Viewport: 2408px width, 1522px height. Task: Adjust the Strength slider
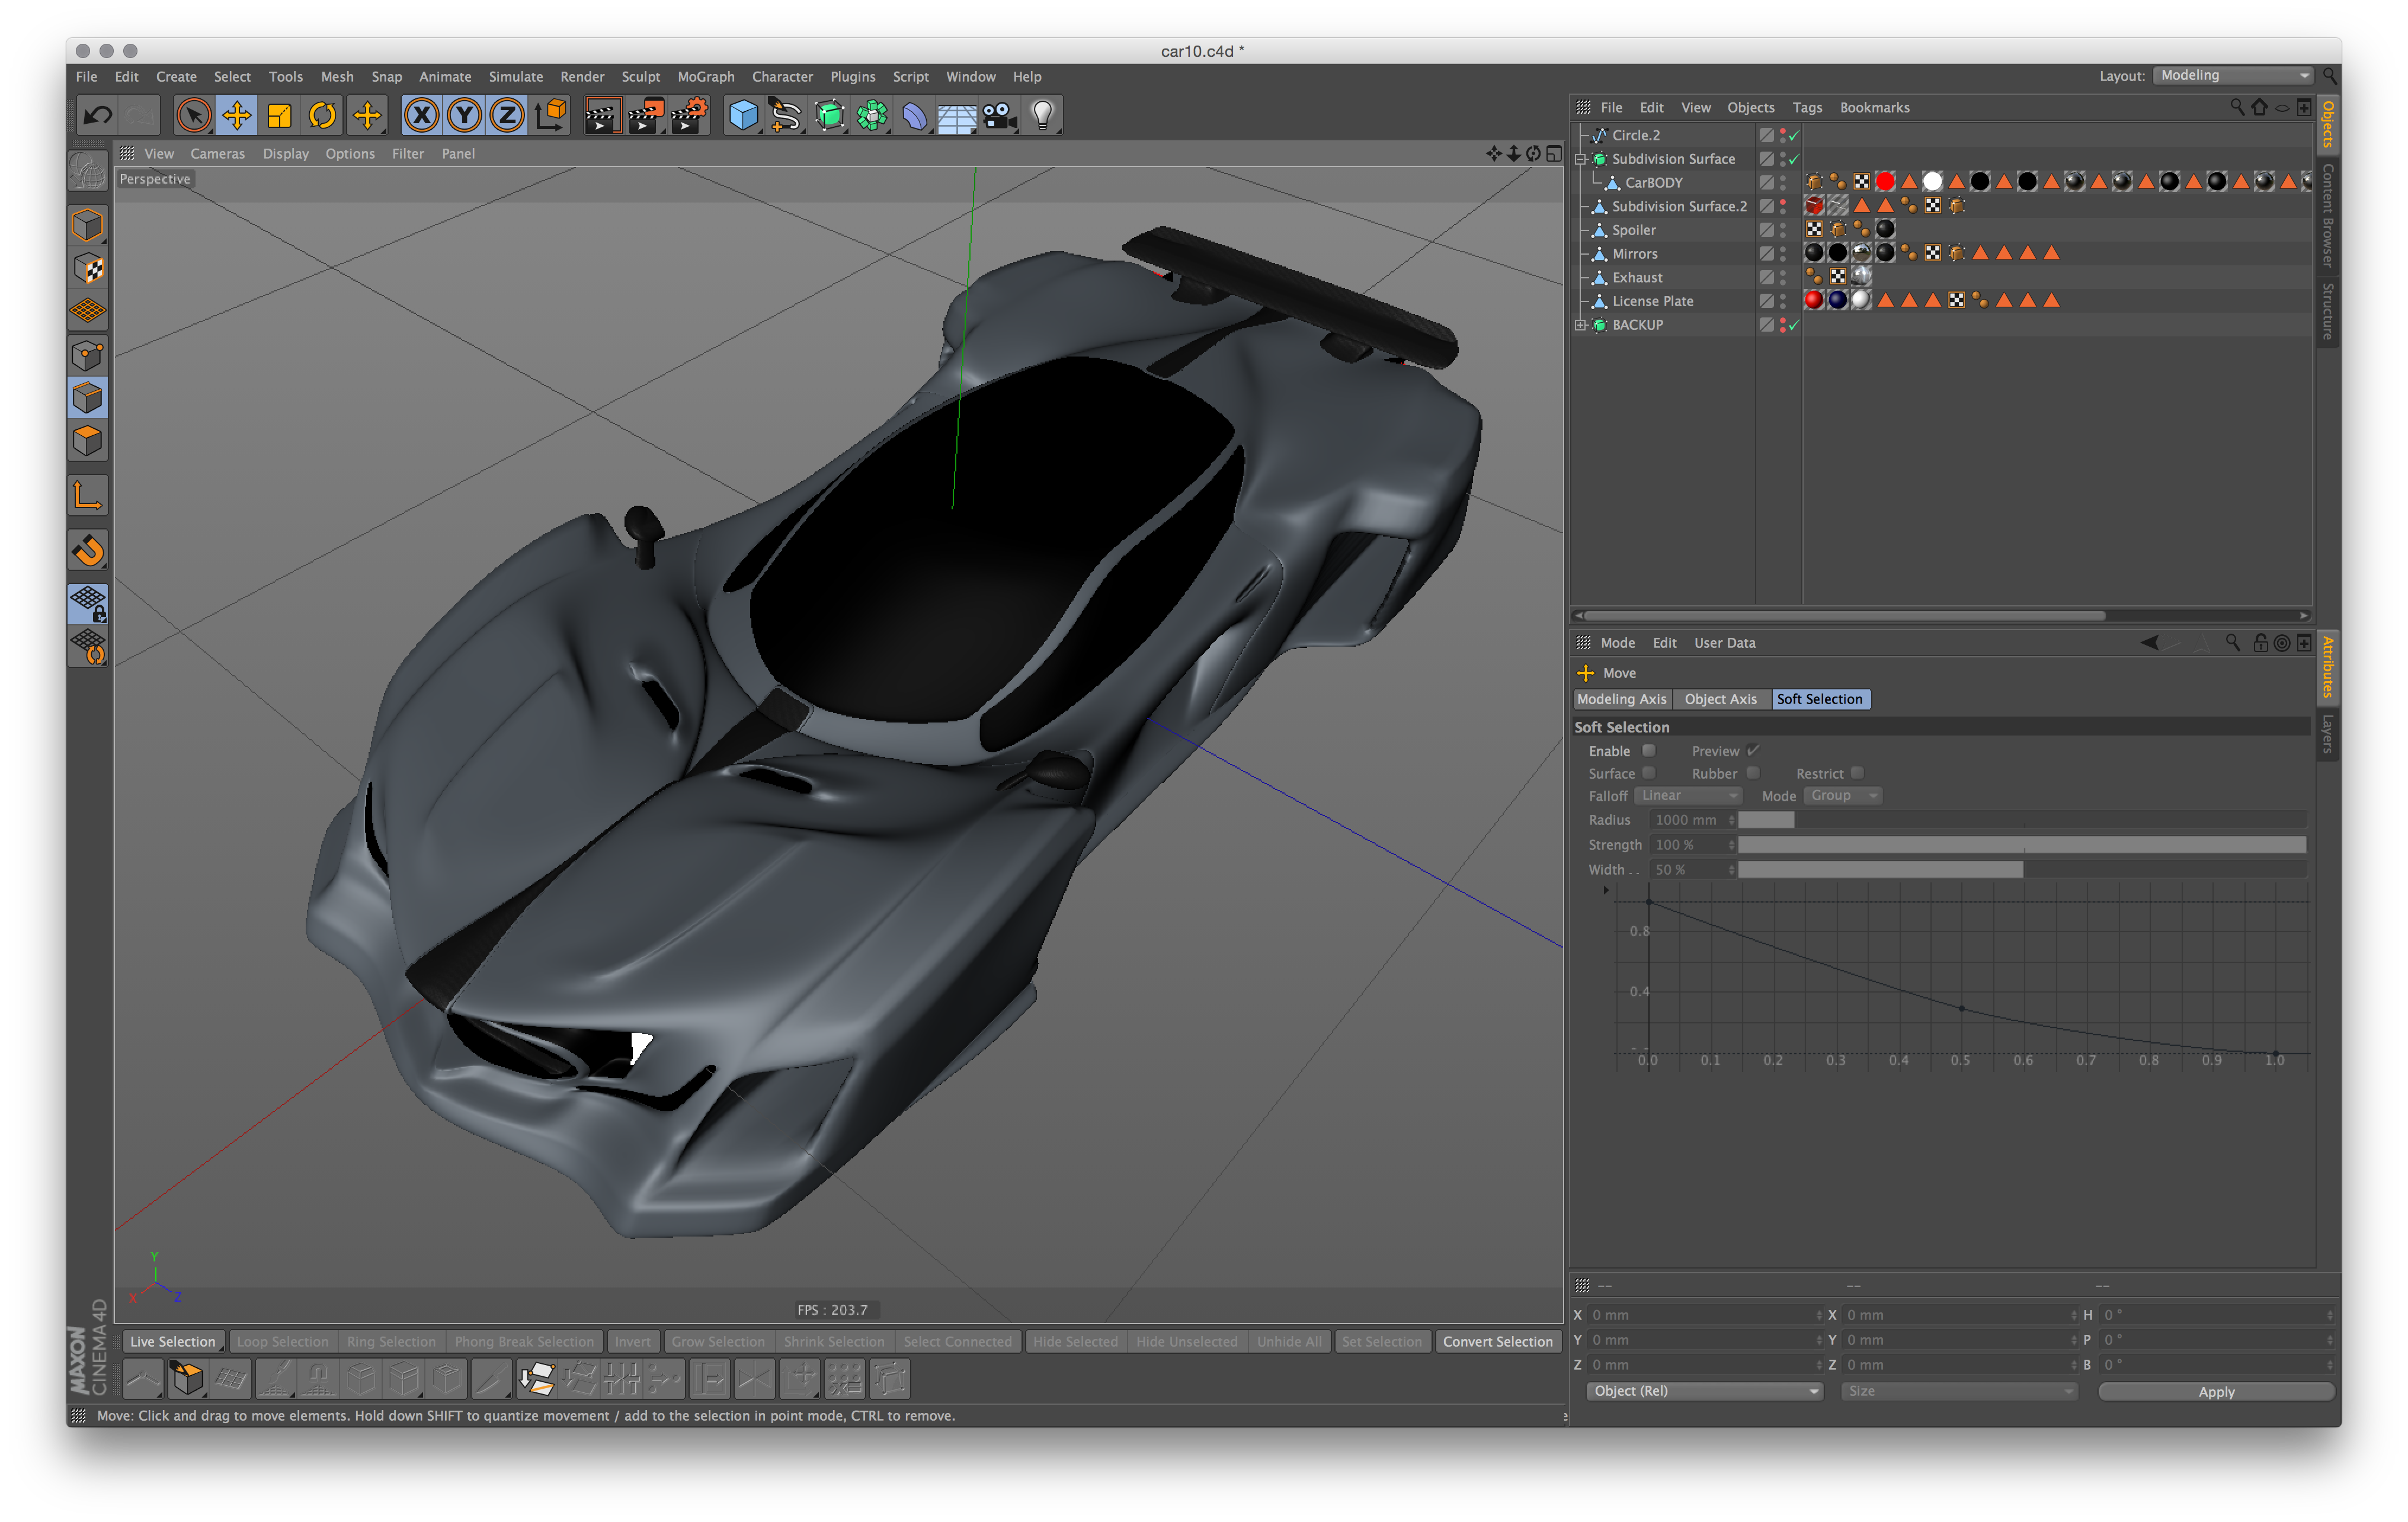(x=2022, y=845)
